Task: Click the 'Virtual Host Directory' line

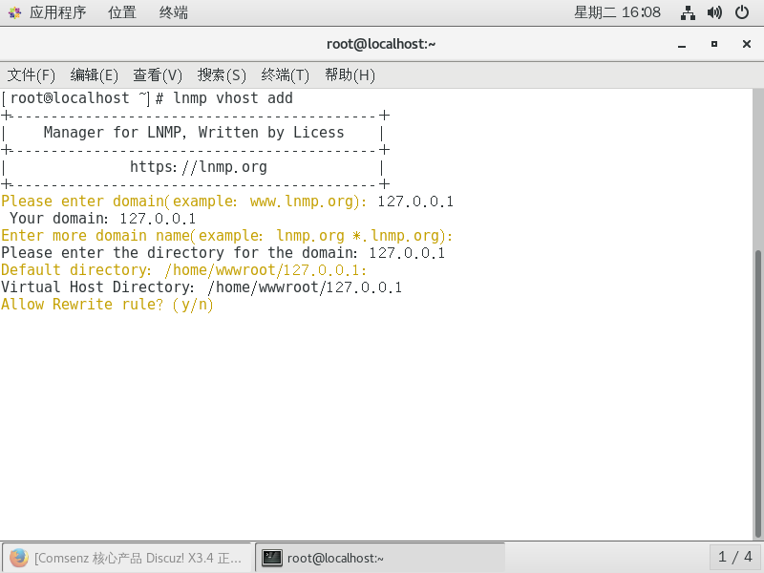Action: [x=202, y=287]
